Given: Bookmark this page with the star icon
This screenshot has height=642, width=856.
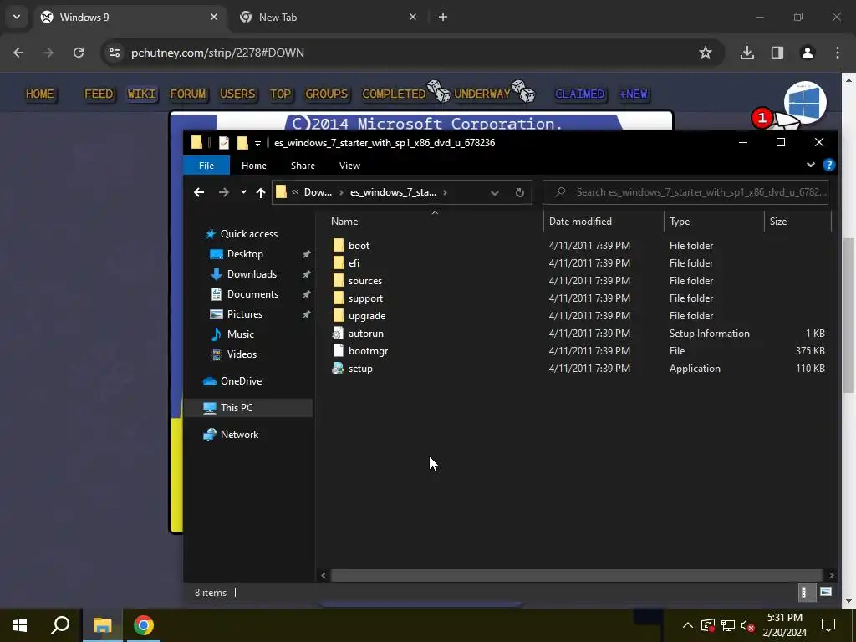Looking at the screenshot, I should tap(706, 53).
